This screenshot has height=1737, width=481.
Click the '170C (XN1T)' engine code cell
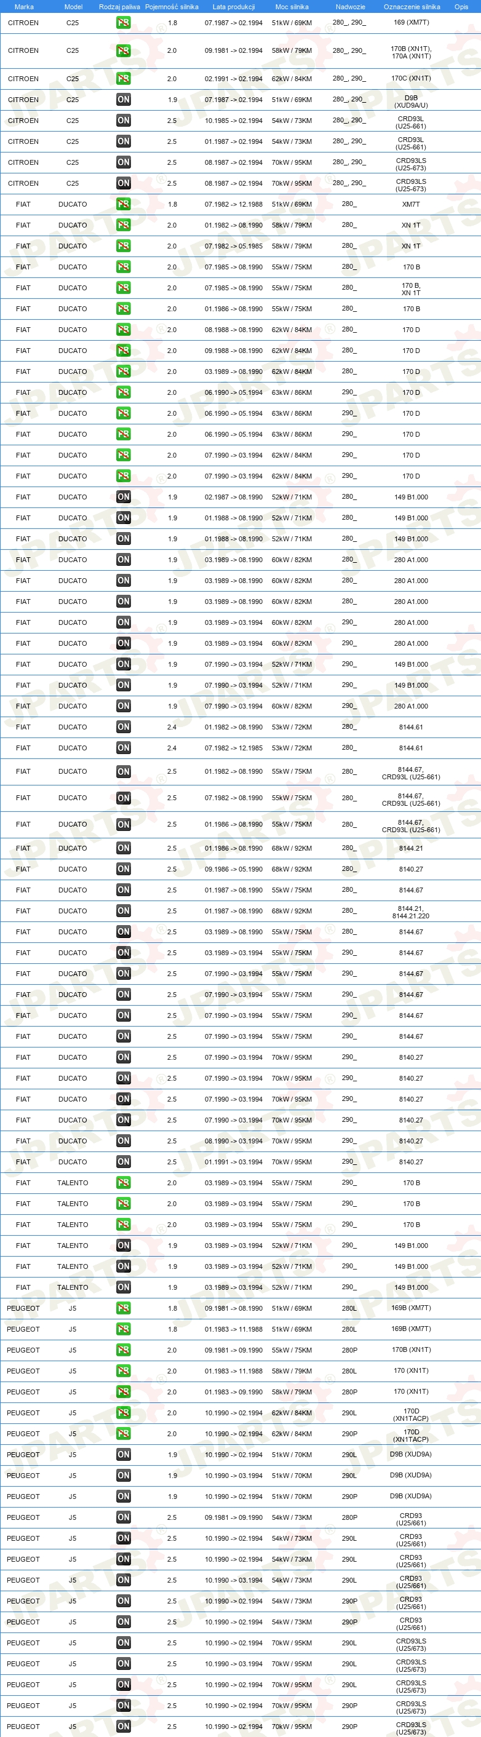[x=411, y=79]
